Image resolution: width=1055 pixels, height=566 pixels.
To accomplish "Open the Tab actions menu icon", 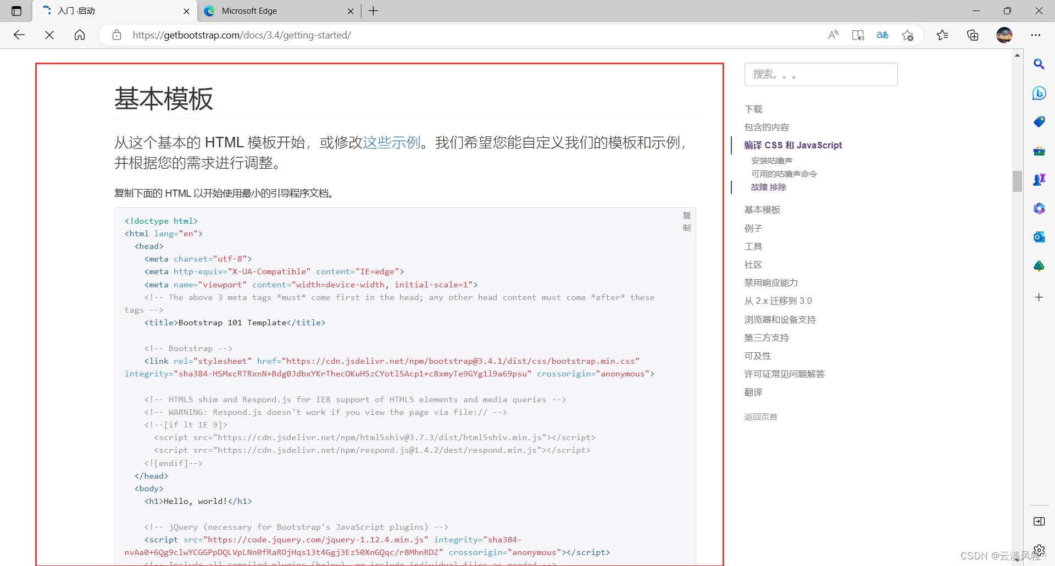I will (16, 11).
